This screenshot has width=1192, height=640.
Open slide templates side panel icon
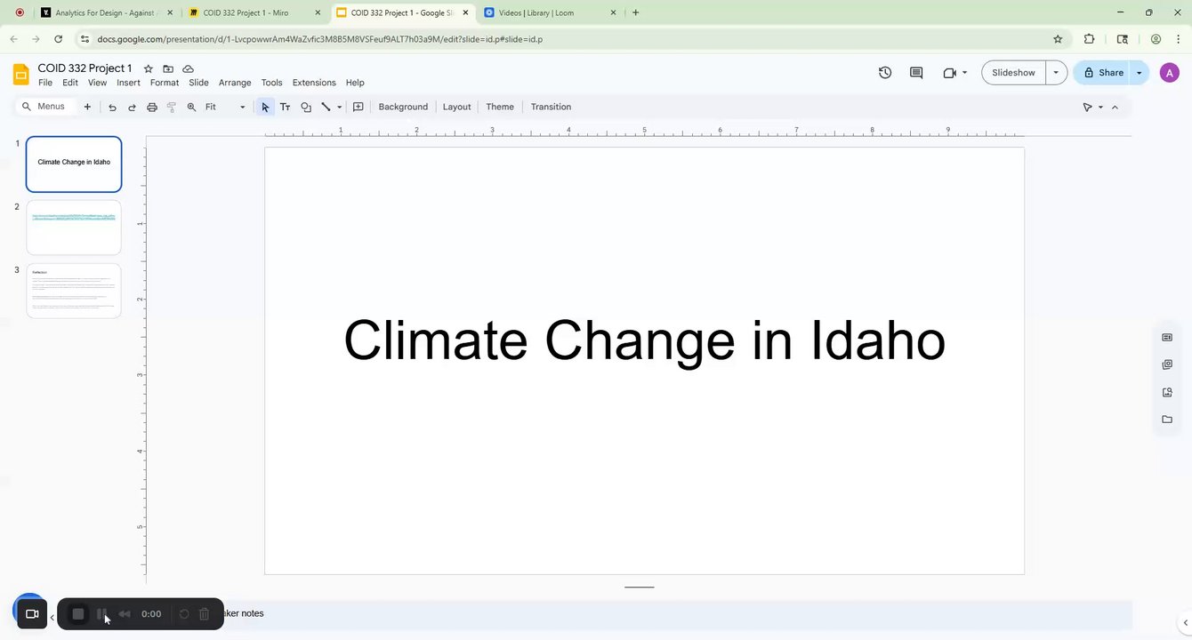point(1167,338)
